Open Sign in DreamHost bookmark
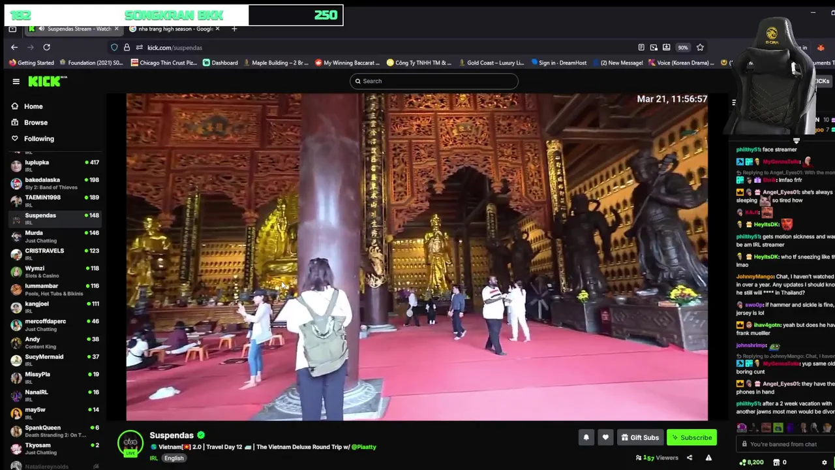Viewport: 835px width, 470px height. click(x=559, y=63)
